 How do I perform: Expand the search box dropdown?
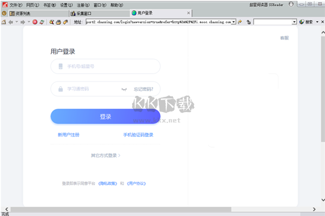[294, 22]
